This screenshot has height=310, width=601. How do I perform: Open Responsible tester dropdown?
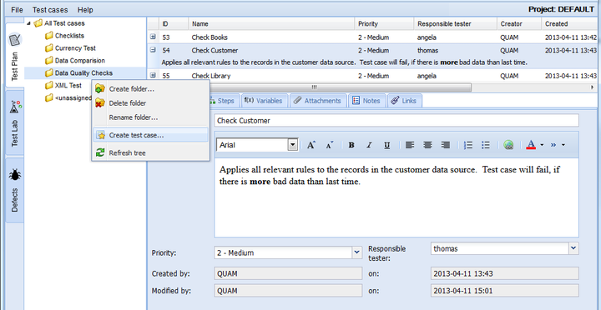(x=573, y=248)
